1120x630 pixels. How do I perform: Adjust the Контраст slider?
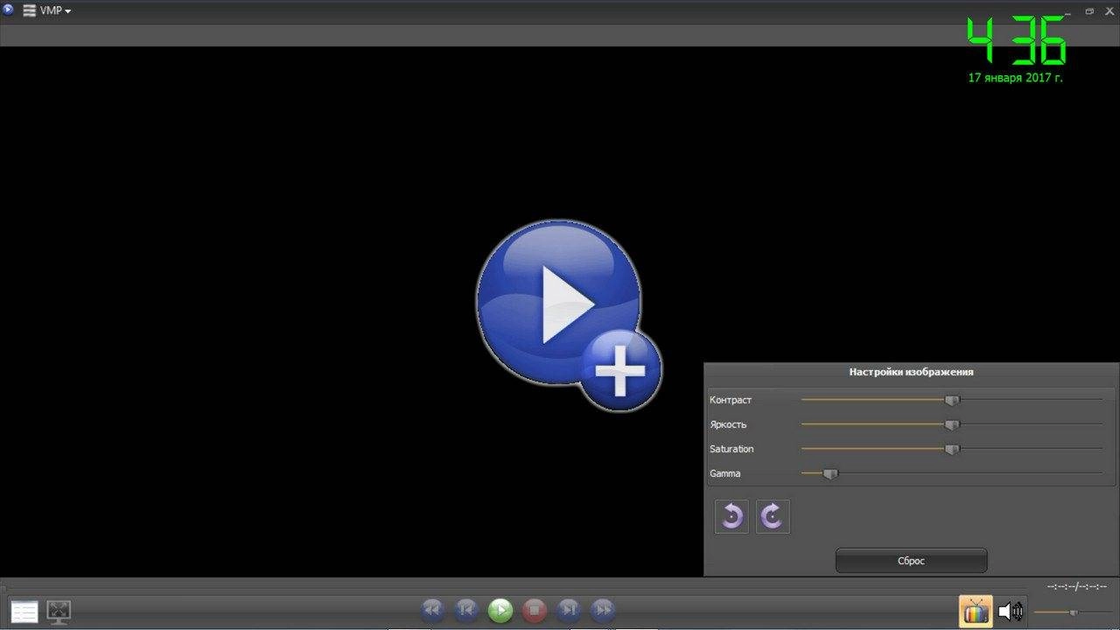point(951,400)
